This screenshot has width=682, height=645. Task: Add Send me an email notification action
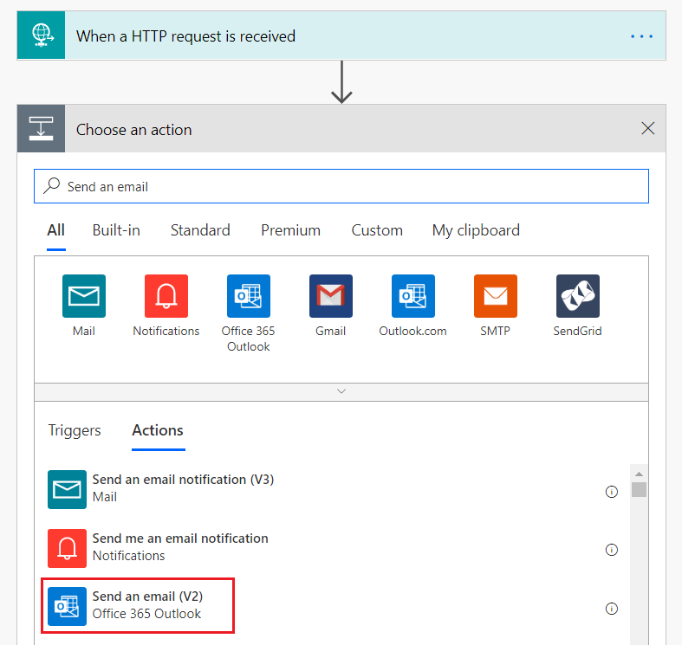pos(180,546)
